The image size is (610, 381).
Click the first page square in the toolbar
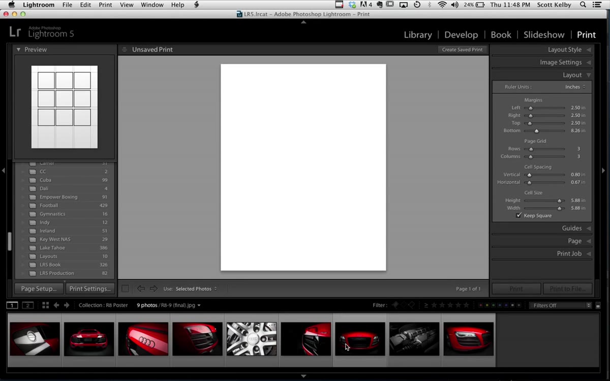click(125, 289)
